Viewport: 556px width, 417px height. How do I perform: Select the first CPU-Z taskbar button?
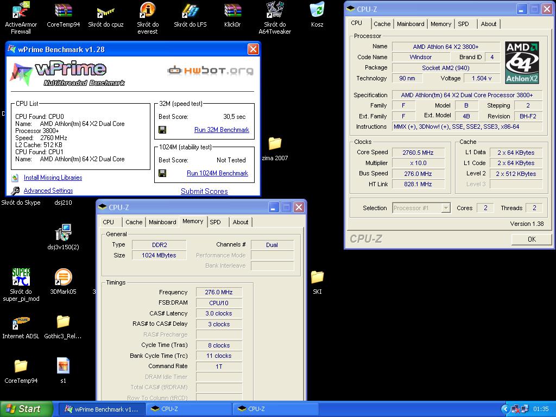tap(188, 409)
